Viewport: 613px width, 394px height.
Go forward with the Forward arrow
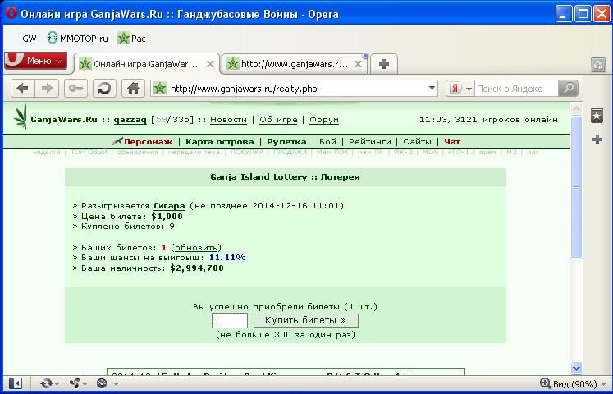[x=47, y=89]
